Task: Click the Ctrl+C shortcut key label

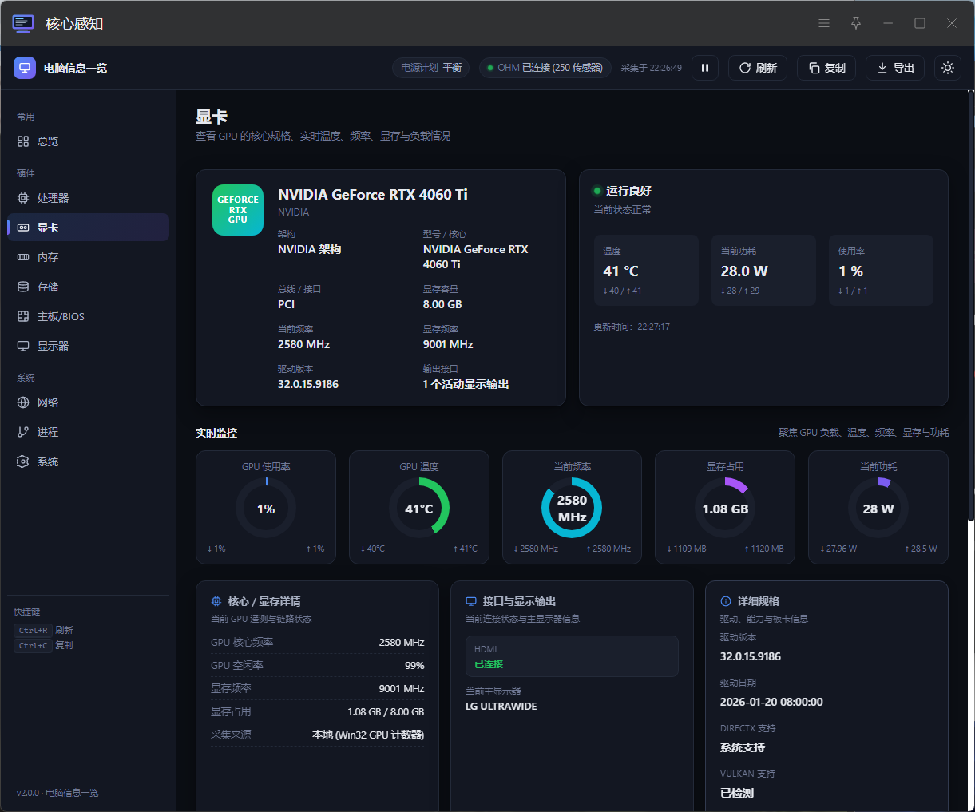Action: point(34,645)
